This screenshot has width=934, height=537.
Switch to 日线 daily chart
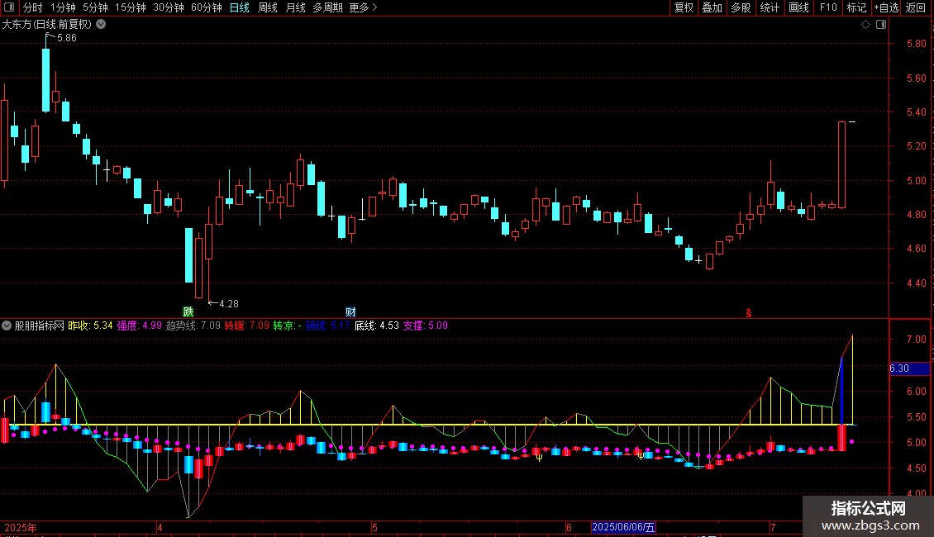tap(240, 7)
